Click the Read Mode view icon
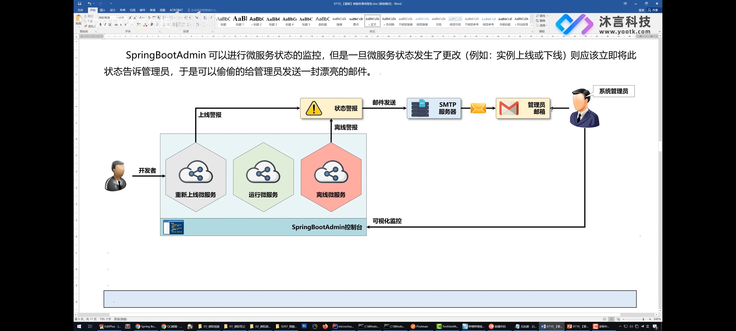This screenshot has width=736, height=331. [x=604, y=319]
